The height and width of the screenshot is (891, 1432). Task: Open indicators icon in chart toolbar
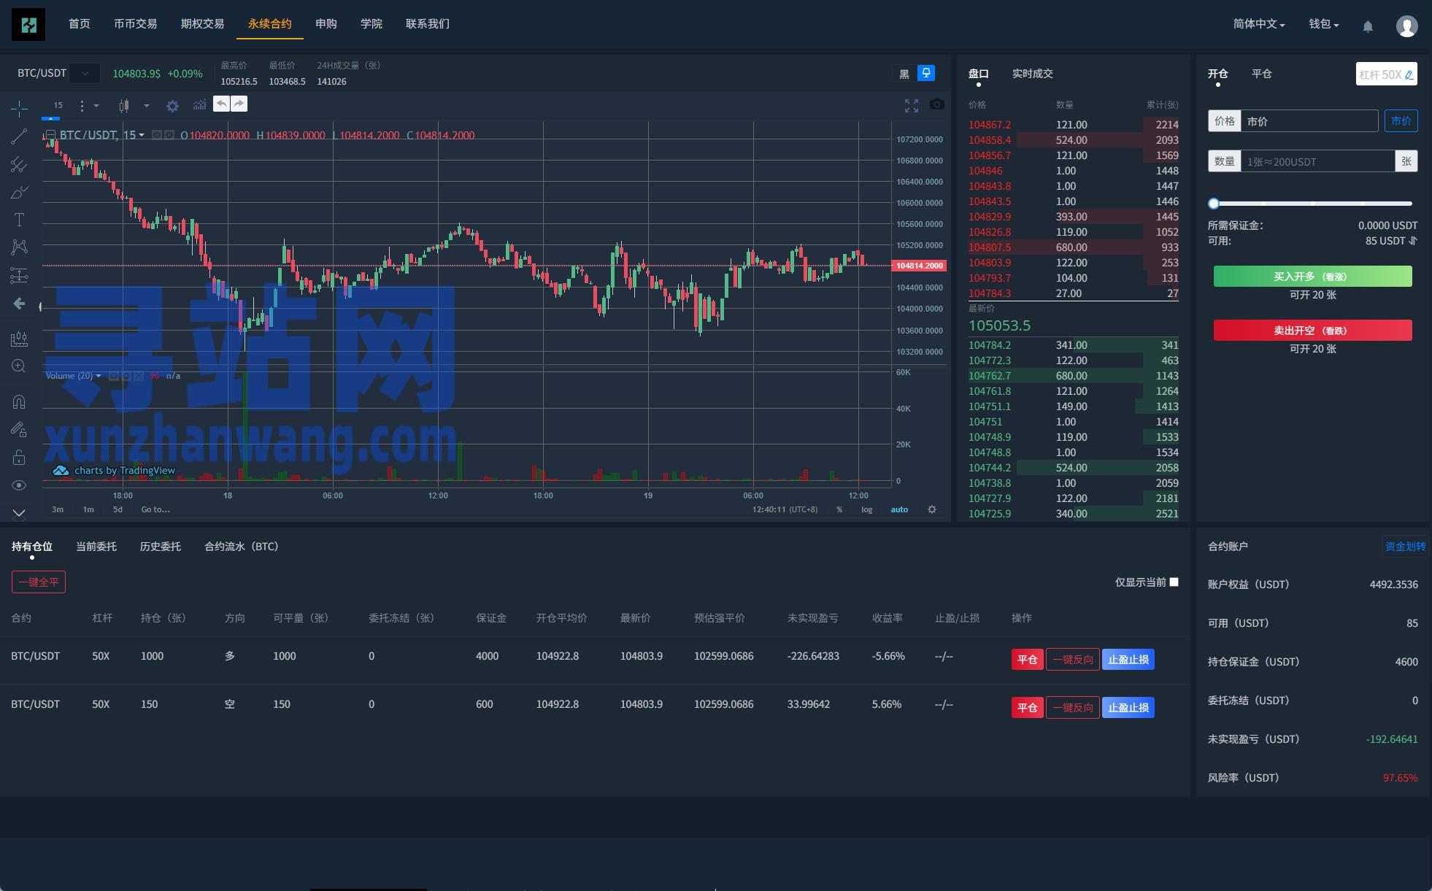(199, 105)
